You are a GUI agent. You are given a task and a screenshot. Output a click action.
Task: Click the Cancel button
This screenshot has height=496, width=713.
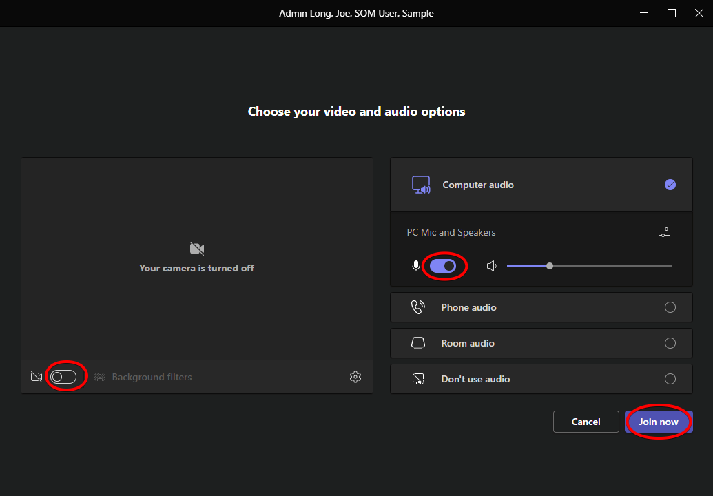[586, 422]
